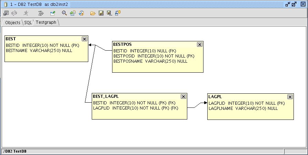Select the Testgraph tab
Viewport: 308px width, 155px height.
pyautogui.click(x=46, y=22)
